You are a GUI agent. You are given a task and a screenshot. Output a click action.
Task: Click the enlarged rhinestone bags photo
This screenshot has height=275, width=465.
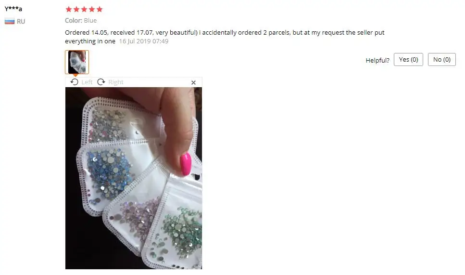(134, 178)
